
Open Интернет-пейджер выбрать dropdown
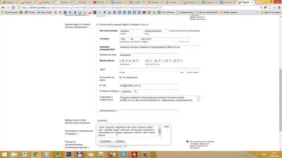pyautogui.click(x=128, y=91)
